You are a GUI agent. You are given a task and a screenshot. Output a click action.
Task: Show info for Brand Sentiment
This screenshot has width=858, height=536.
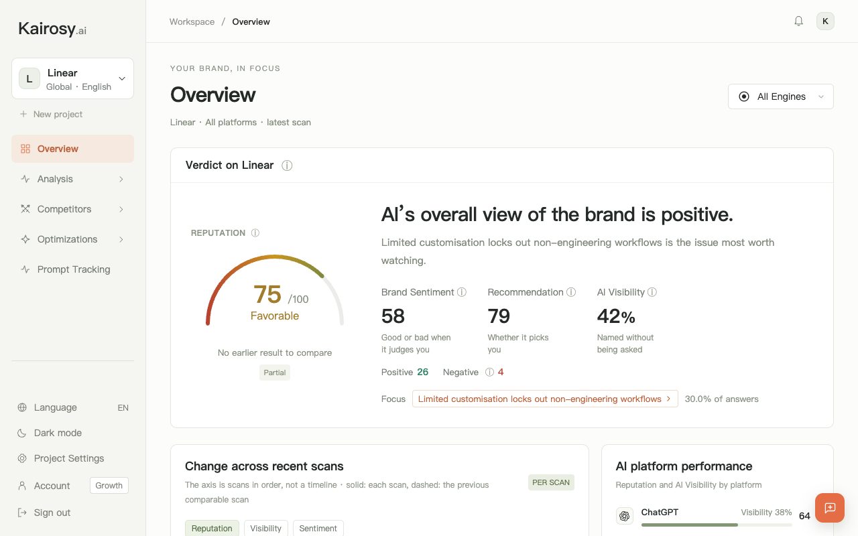[461, 292]
